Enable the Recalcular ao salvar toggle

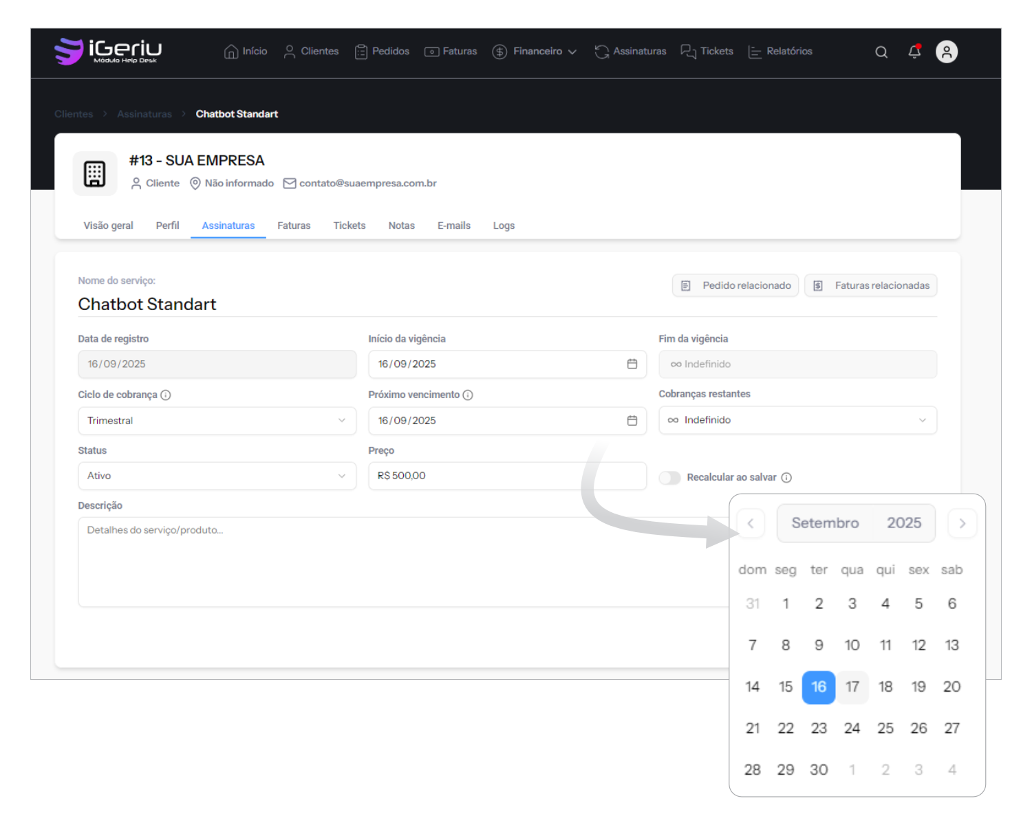click(x=669, y=478)
